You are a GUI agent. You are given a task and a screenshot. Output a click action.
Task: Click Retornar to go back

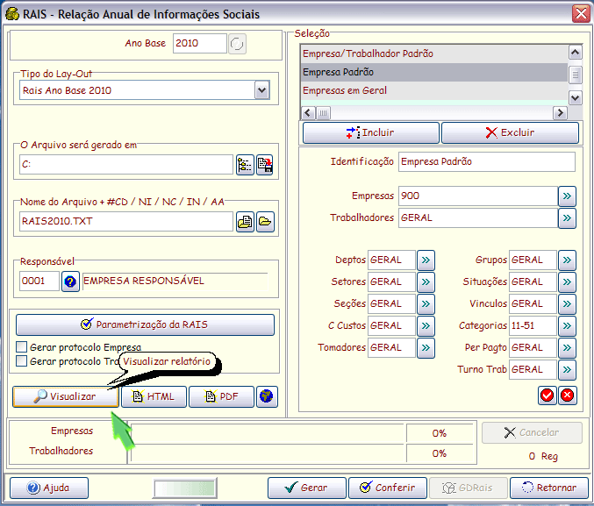click(549, 488)
